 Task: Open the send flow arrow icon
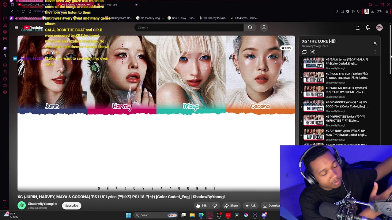(353, 11)
